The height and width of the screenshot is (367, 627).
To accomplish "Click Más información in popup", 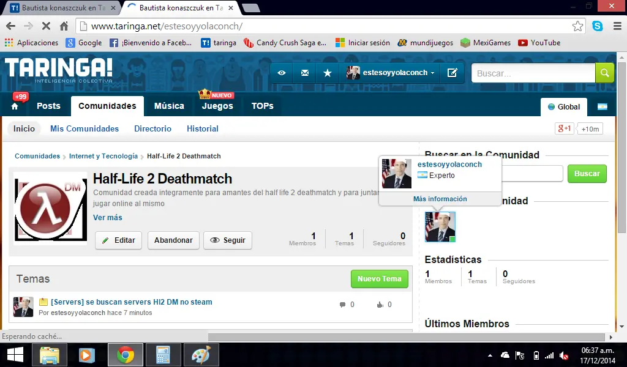I will coord(440,199).
